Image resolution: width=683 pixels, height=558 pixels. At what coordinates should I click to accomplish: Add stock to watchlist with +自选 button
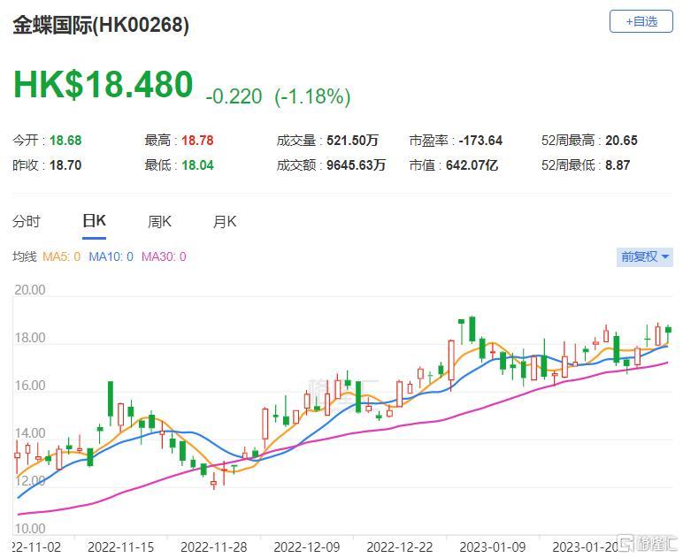point(641,21)
